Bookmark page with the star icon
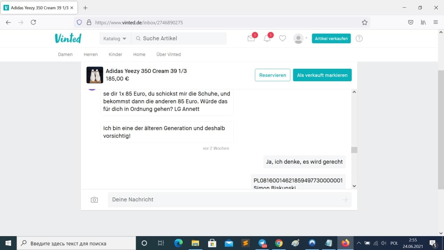This screenshot has width=444, height=250. click(365, 22)
